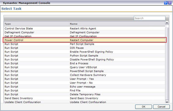The image size is (173, 111).
Task: Choose Perl Script Sample task
Action: tap(82, 44)
